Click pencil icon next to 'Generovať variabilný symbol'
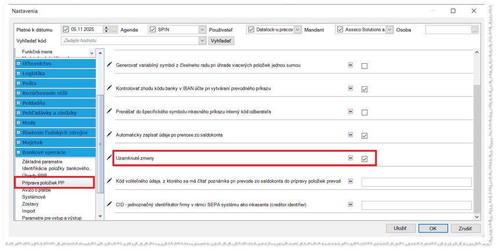The width and height of the screenshot is (499, 252). [x=110, y=65]
